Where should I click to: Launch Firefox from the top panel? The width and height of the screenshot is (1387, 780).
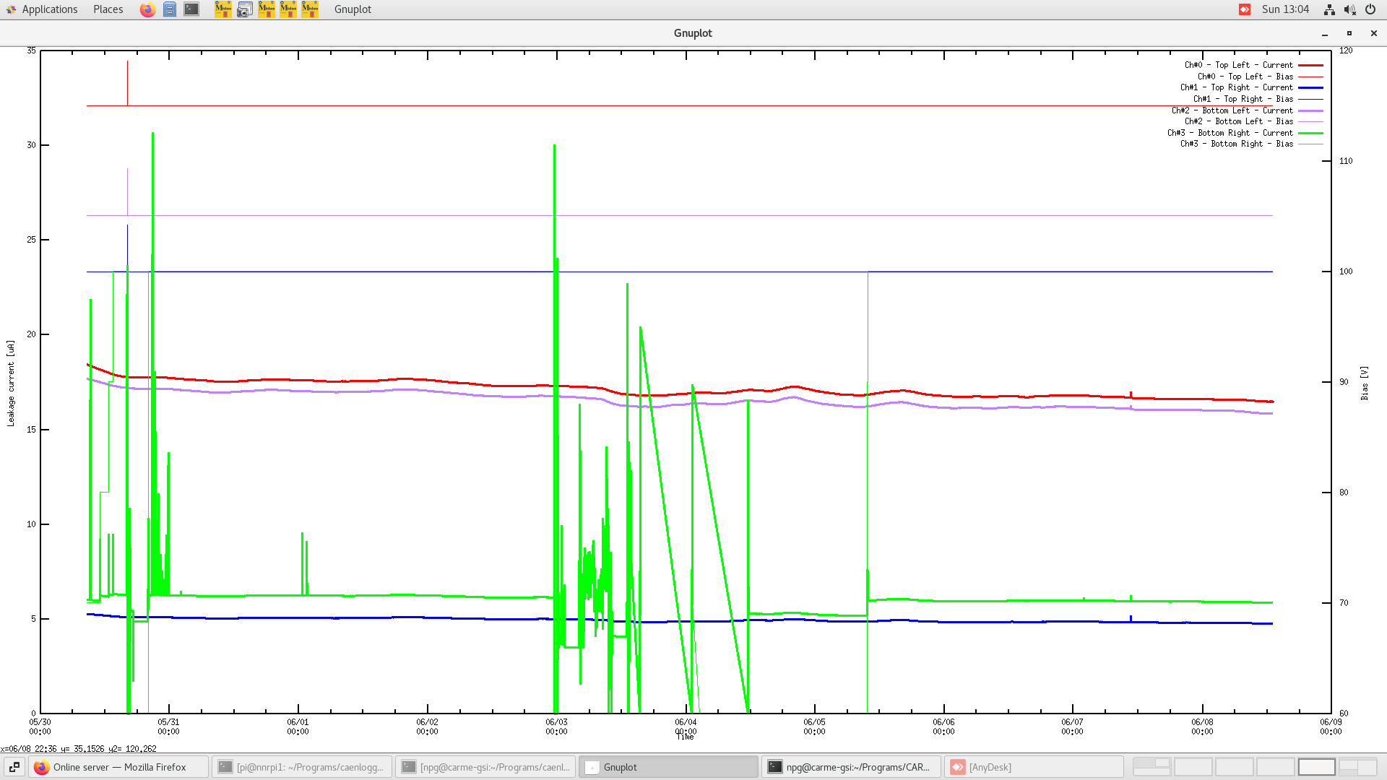(x=147, y=9)
